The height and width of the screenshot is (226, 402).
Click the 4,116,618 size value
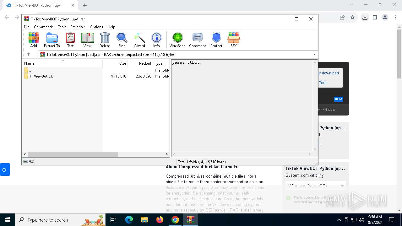tap(118, 76)
